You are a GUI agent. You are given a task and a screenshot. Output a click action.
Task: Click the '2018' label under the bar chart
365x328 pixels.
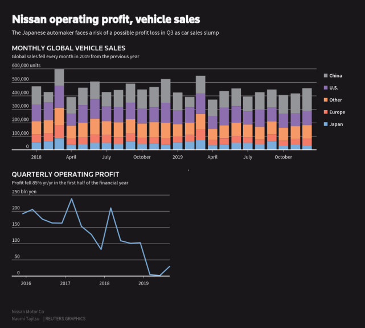36,157
